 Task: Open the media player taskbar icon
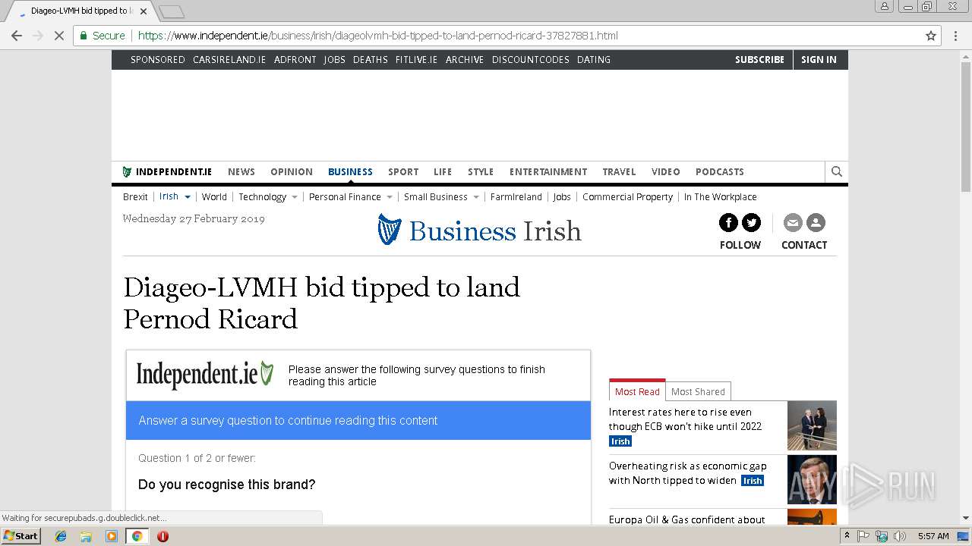tap(112, 536)
